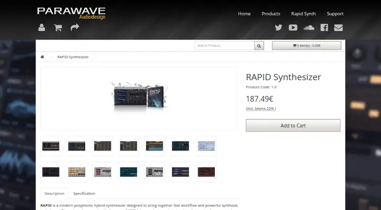The height and width of the screenshot is (210, 381).
Task: Open grey skin thumbnail in bottom row
Action: [154, 172]
